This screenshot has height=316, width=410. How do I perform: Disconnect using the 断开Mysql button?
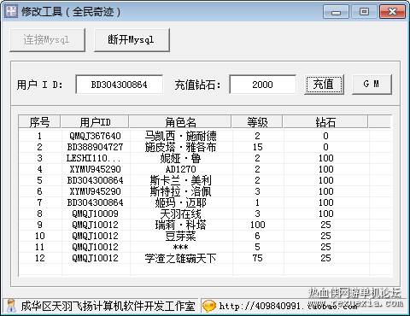click(132, 40)
